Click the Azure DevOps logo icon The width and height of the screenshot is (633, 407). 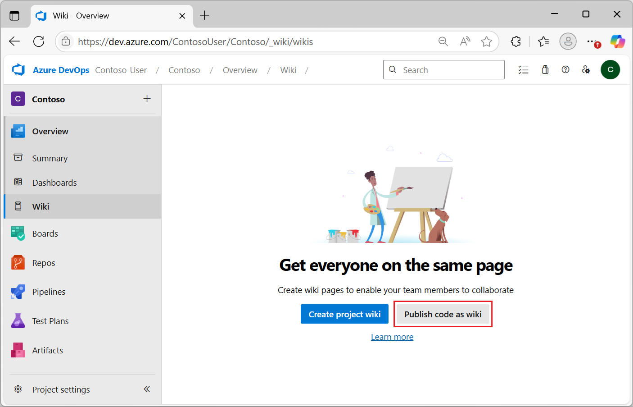tap(18, 70)
